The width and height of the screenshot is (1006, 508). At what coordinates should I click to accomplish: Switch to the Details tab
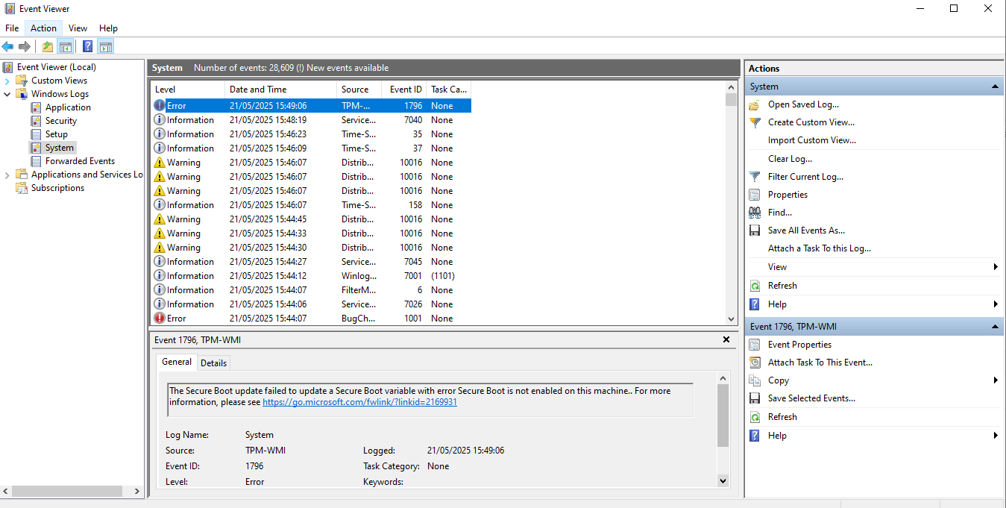tap(213, 363)
